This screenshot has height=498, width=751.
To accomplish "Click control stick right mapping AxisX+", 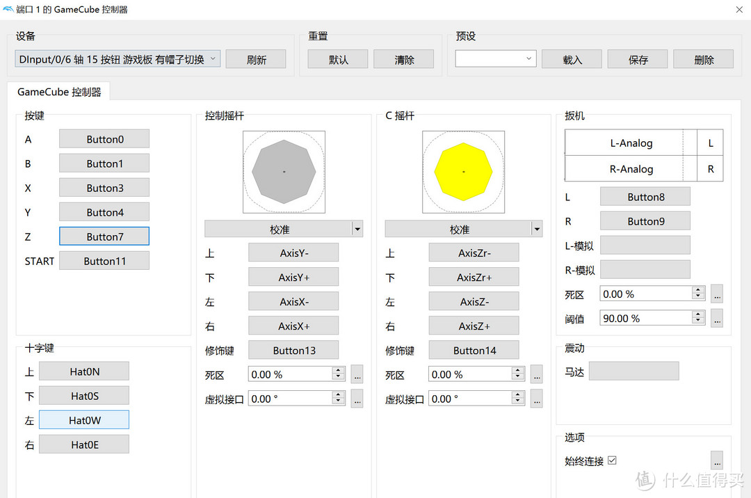I will point(293,326).
